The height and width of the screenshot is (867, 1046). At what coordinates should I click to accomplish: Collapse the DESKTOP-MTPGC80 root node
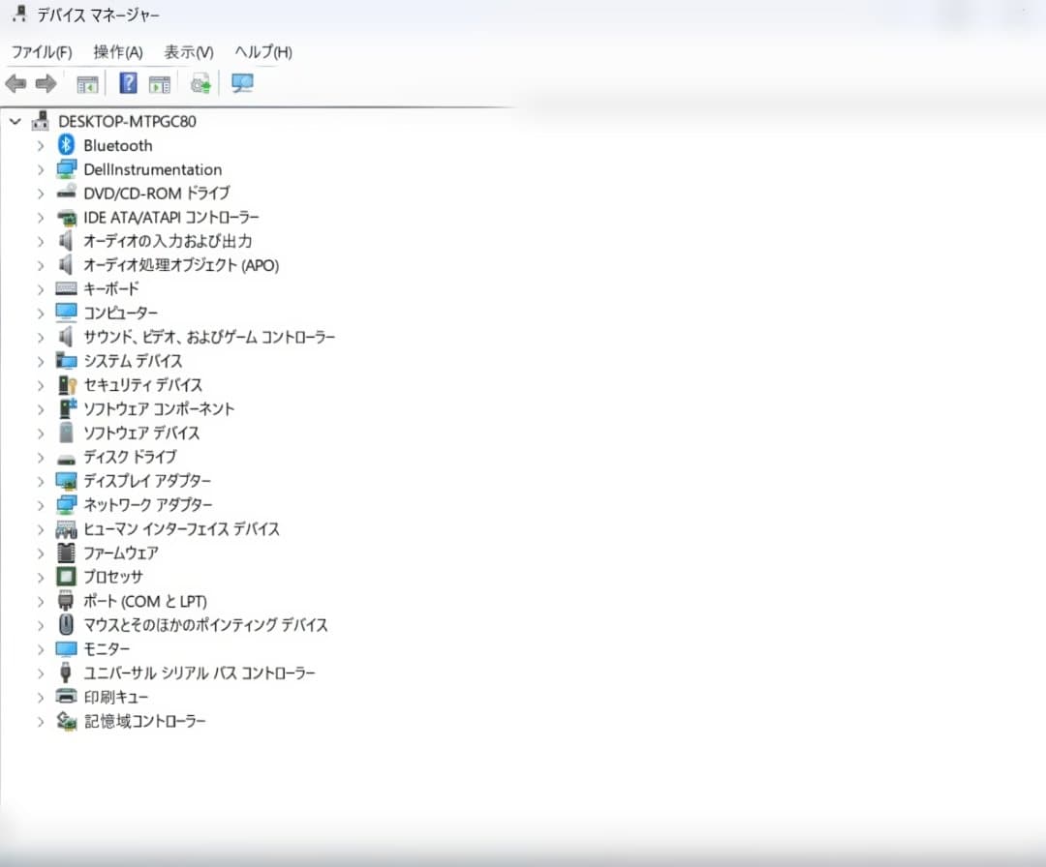coord(15,121)
